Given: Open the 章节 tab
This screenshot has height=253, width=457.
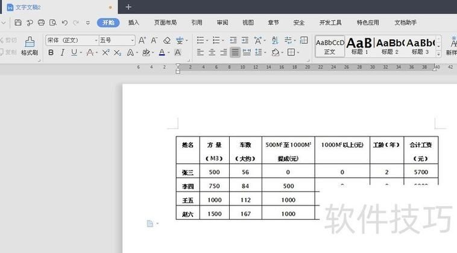Looking at the screenshot, I should click(273, 23).
